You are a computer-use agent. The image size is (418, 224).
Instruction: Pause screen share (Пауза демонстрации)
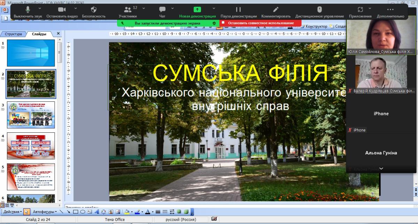(239, 9)
